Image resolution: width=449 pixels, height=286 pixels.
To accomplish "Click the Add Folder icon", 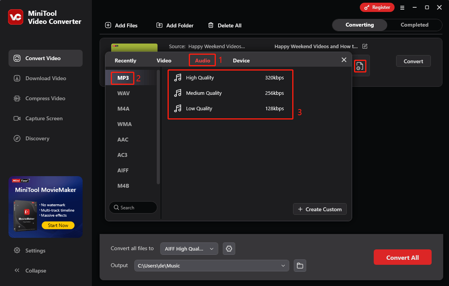I will pos(159,25).
